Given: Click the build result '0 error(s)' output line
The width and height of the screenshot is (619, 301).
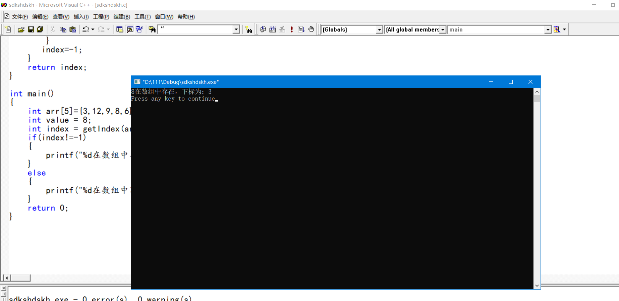Looking at the screenshot, I should (100, 298).
